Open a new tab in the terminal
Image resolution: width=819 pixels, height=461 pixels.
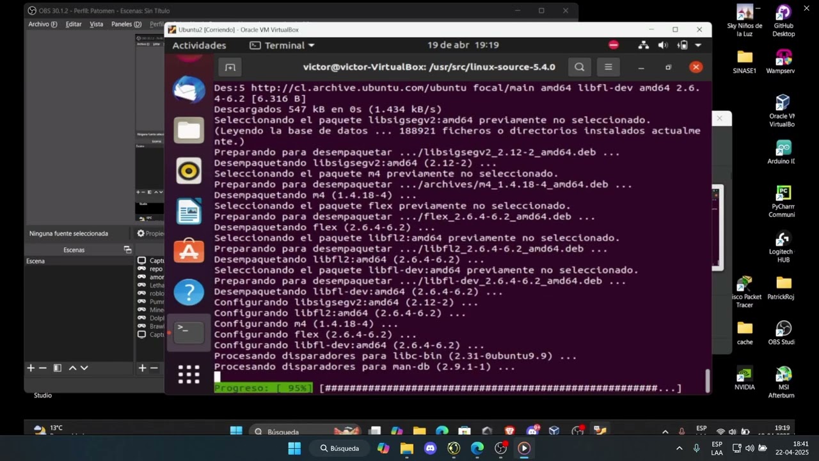click(x=230, y=67)
